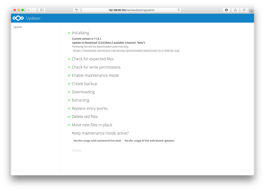The image size is (265, 191).
Task: Click the checkmark beside Delete old files
Action: [x=69, y=117]
